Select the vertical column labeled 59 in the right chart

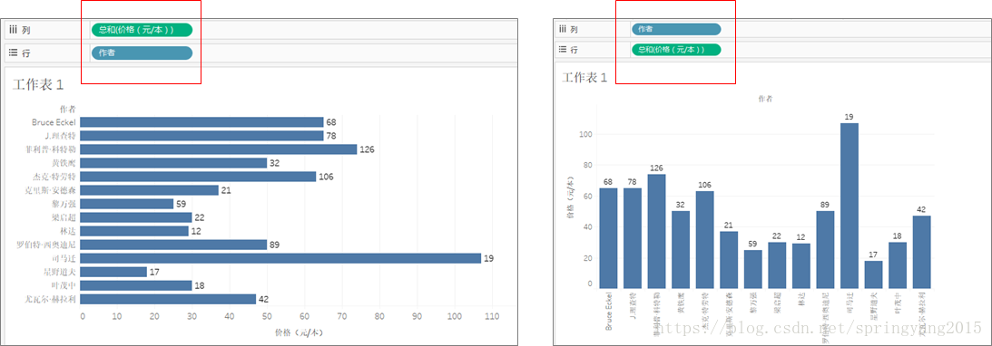point(753,269)
